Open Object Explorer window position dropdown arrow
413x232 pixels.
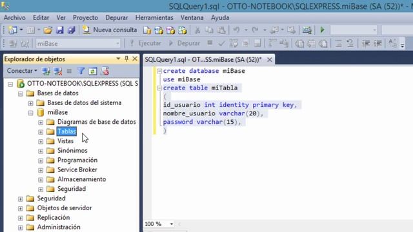click(118, 59)
